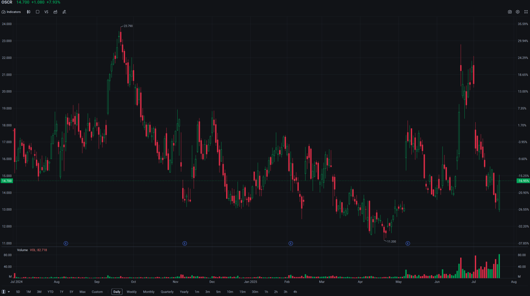Open the VS symbol comparison tool
Viewport: 530px width, 296px height.
click(46, 12)
